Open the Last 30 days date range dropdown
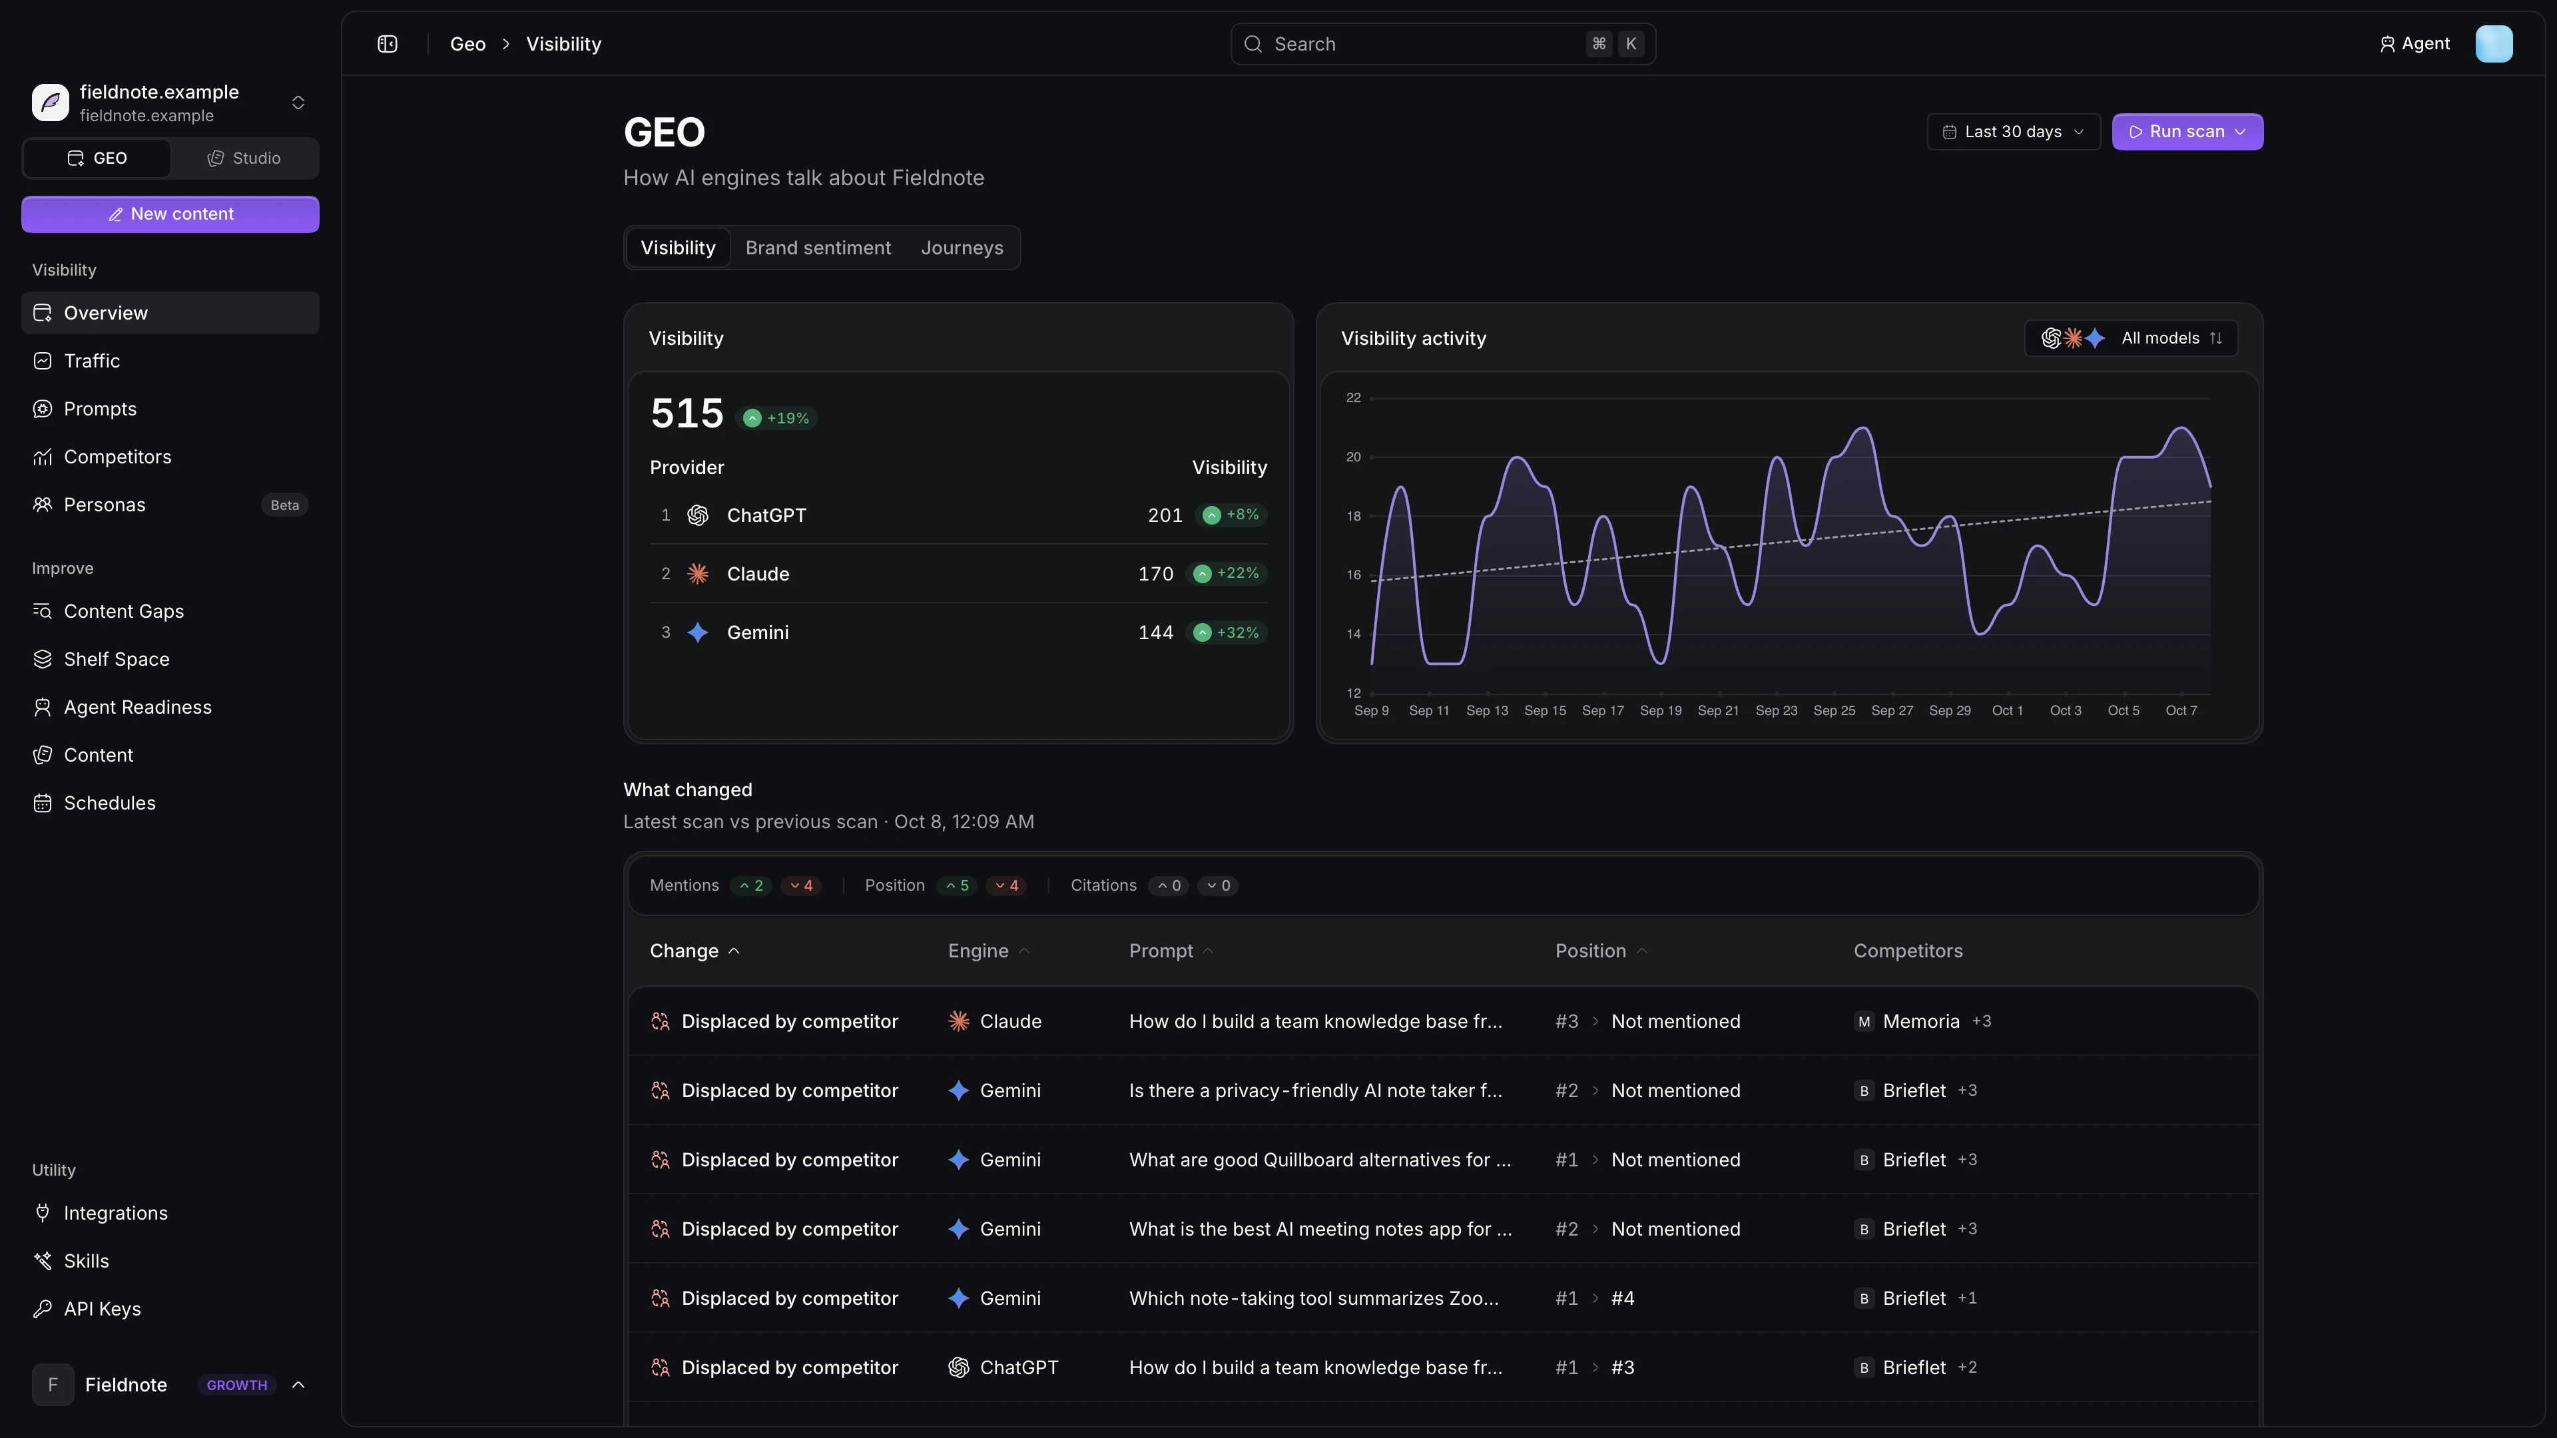2557x1438 pixels. [2013, 132]
